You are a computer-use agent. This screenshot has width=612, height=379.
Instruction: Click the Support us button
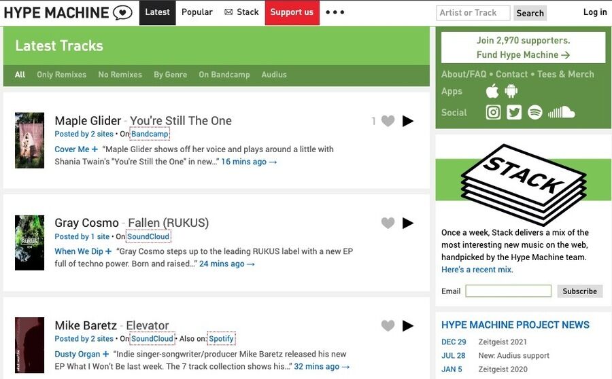292,12
